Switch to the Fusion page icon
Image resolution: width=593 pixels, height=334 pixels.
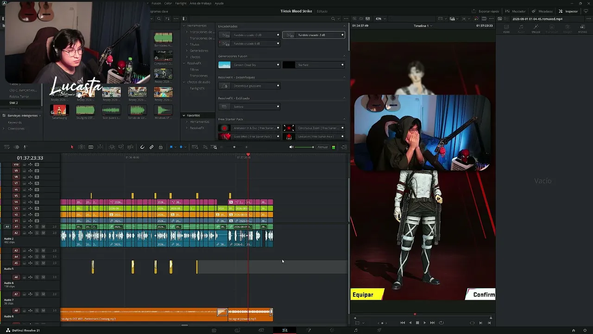309,330
